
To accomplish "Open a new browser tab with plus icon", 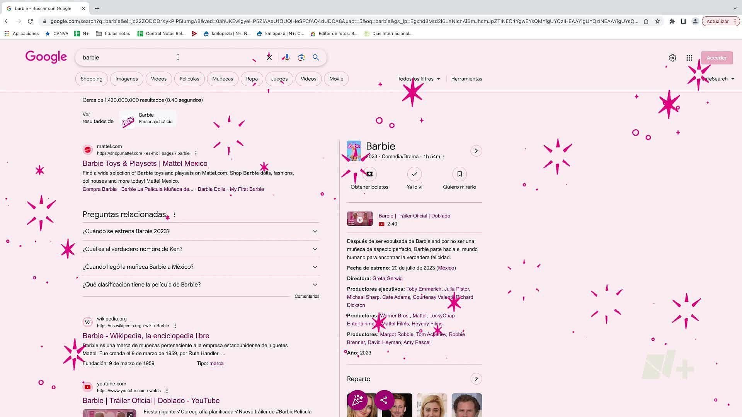I will pyautogui.click(x=97, y=8).
